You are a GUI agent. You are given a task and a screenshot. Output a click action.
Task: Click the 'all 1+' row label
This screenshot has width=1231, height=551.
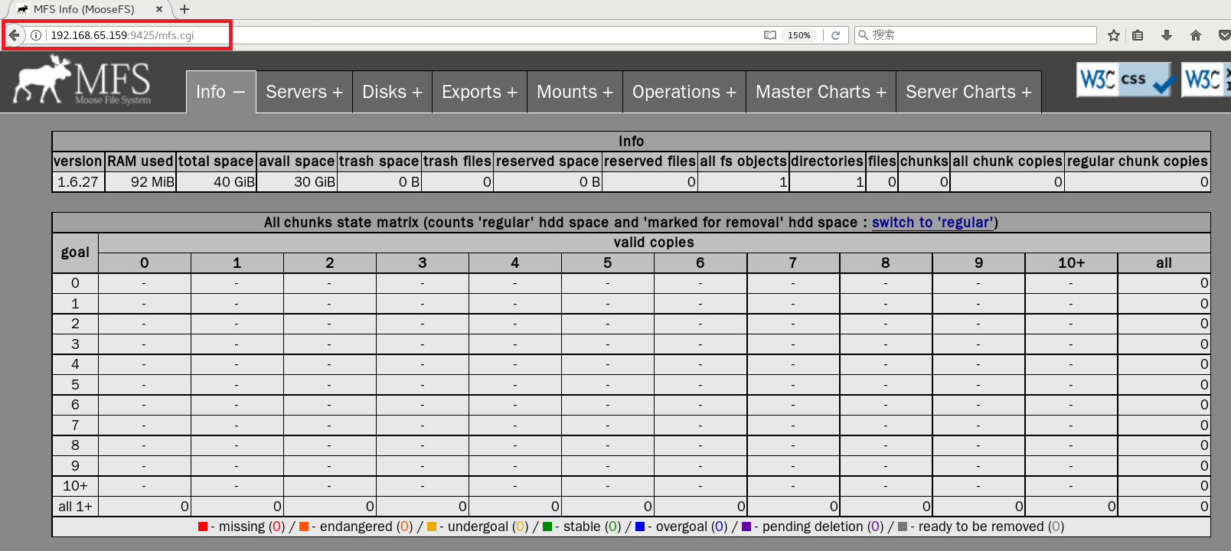tap(75, 507)
